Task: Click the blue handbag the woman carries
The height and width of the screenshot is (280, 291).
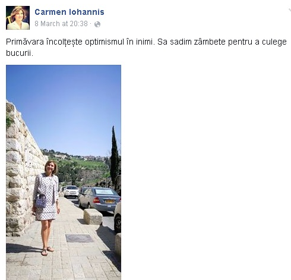Action: [x=41, y=201]
